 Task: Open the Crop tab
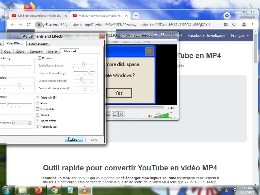click(x=7, y=52)
